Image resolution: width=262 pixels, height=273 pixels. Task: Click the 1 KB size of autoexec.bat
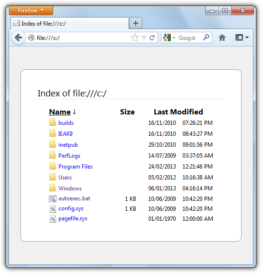click(x=131, y=198)
